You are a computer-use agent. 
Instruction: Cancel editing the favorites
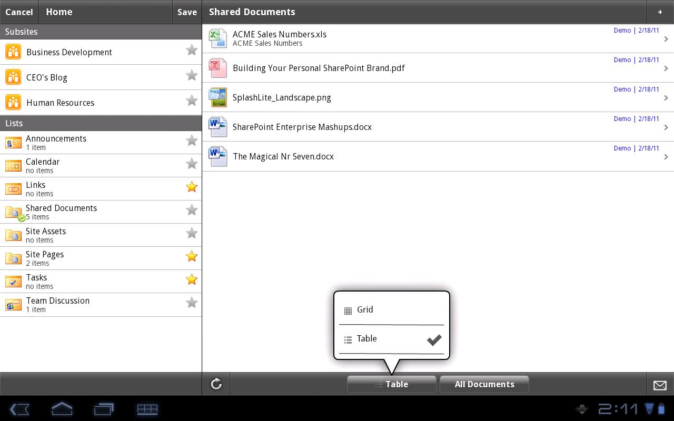(x=19, y=12)
